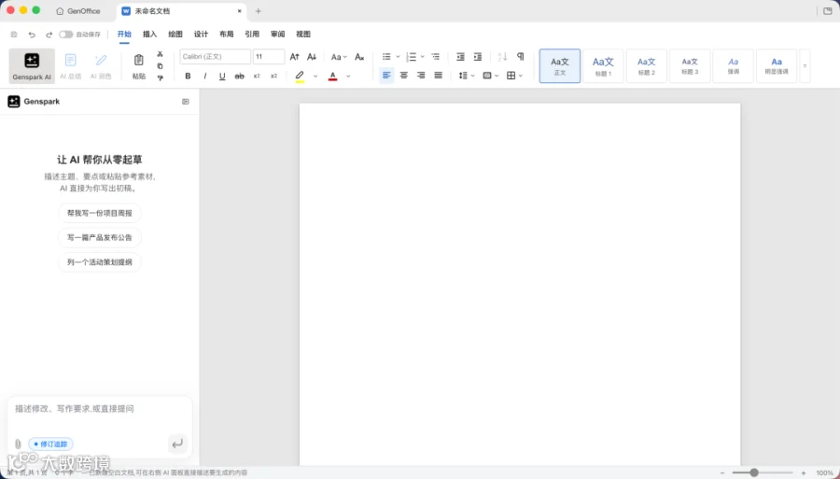Switch to the 绘图 ribbon tab
The image size is (840, 479).
point(175,35)
